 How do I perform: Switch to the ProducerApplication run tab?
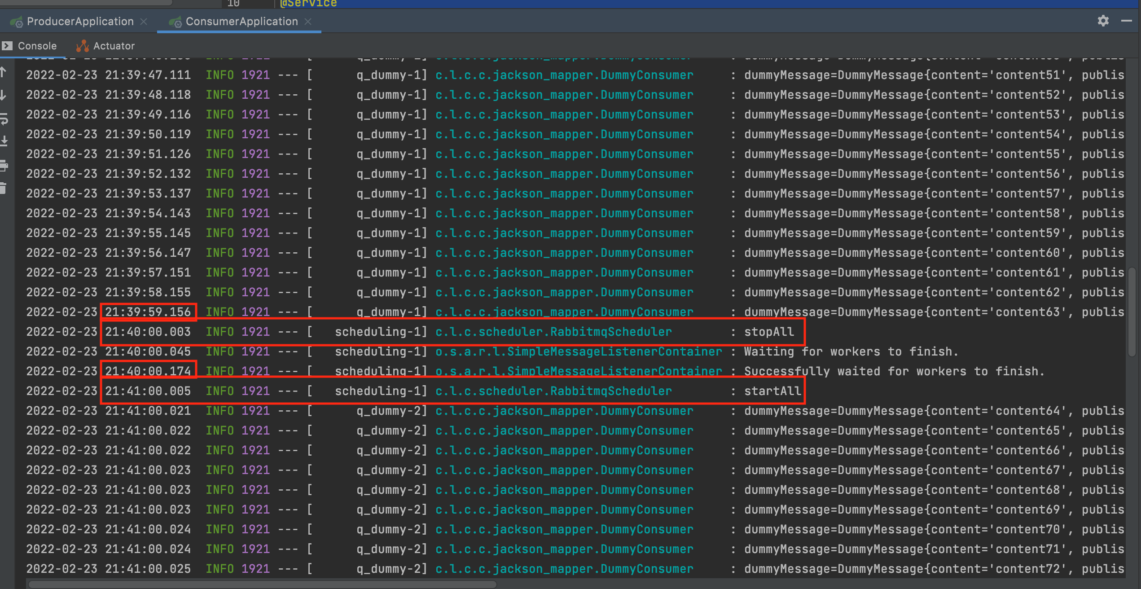(x=80, y=21)
